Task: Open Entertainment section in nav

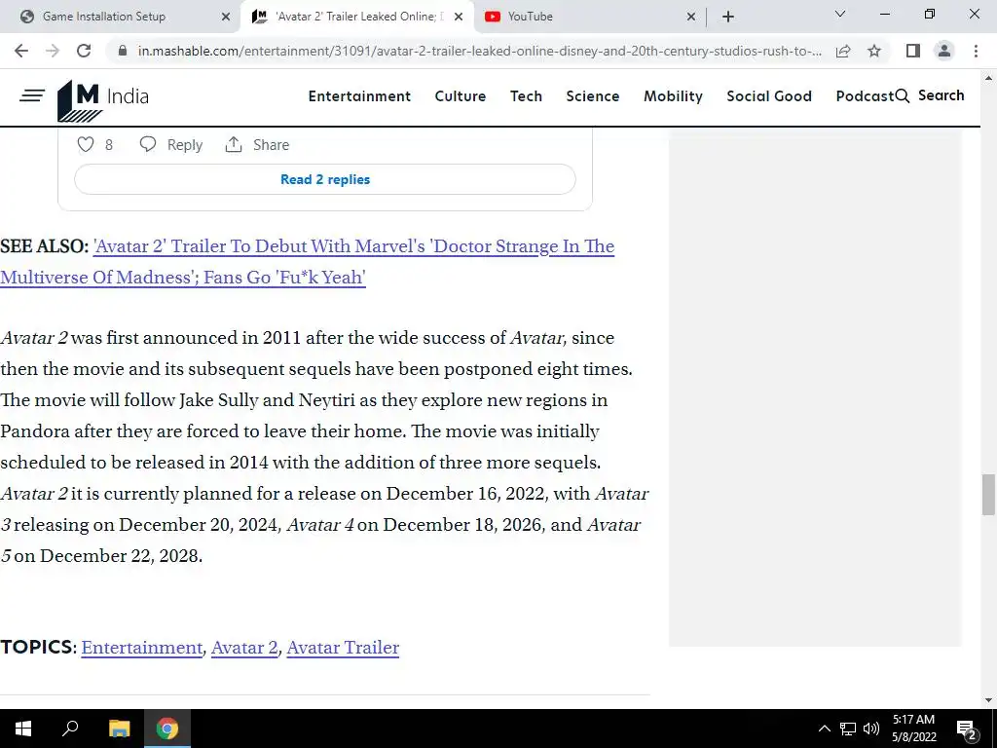Action: pyautogui.click(x=359, y=96)
